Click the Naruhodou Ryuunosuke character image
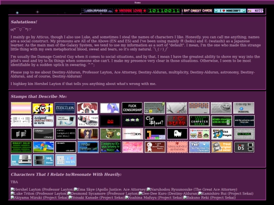 click(x=192, y=189)
